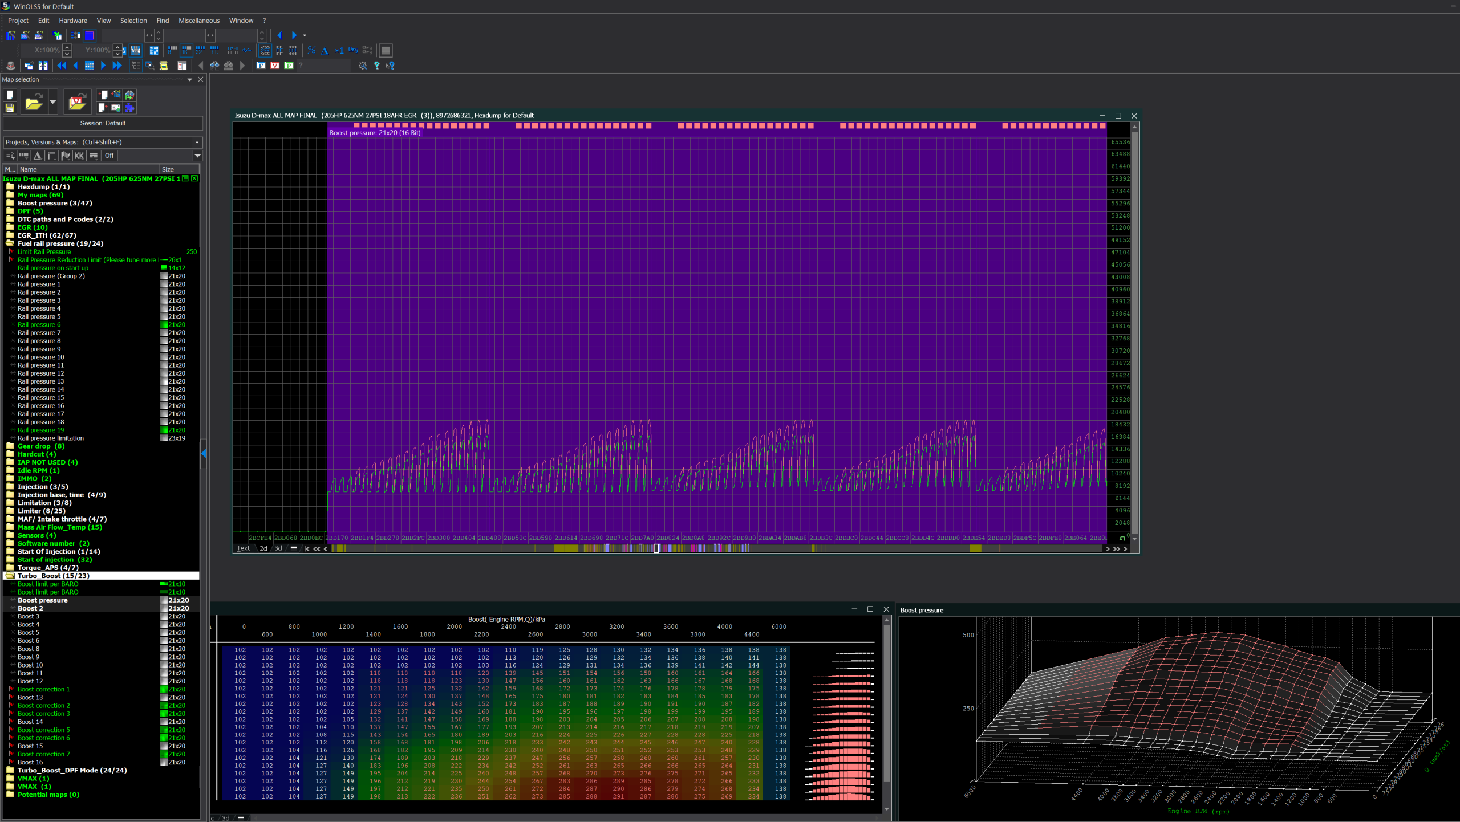Select the 8-bit display mode icon
This screenshot has width=1460, height=822.
pyautogui.click(x=172, y=50)
